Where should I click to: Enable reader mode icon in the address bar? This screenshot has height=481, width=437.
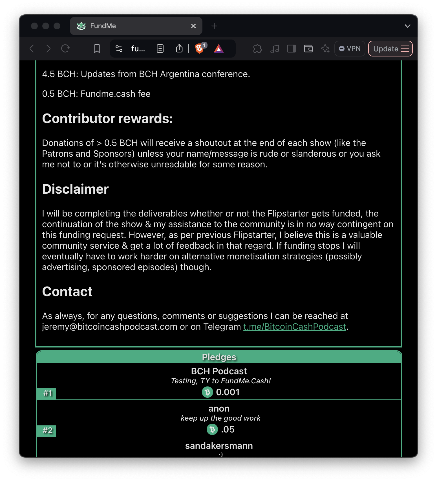[160, 49]
